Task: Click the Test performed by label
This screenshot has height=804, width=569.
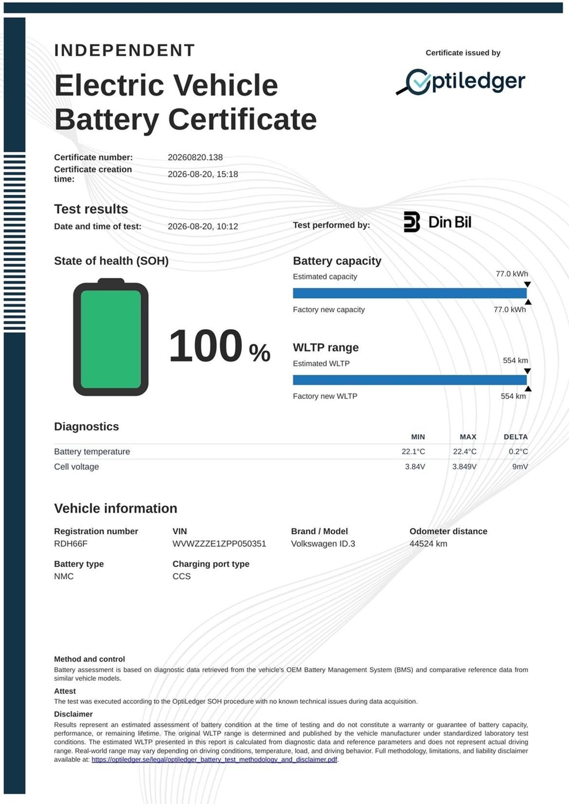Action: (331, 225)
